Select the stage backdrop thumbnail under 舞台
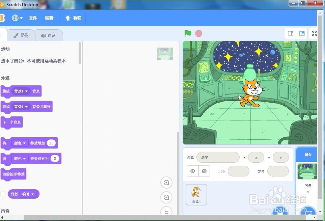 coord(307,171)
